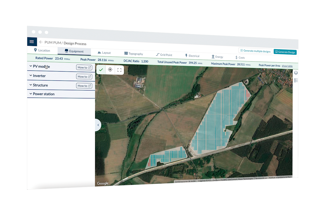Go back with the left arrow
Screen dimensions: 326x221
tap(41, 42)
